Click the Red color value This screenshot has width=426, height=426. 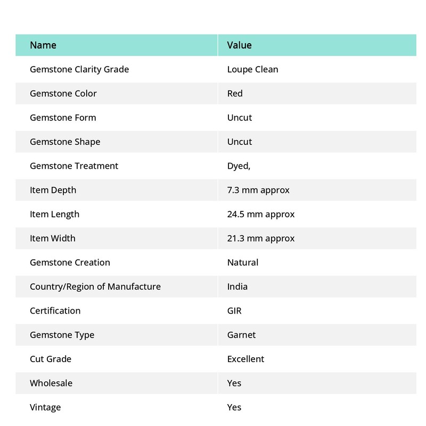(x=235, y=94)
